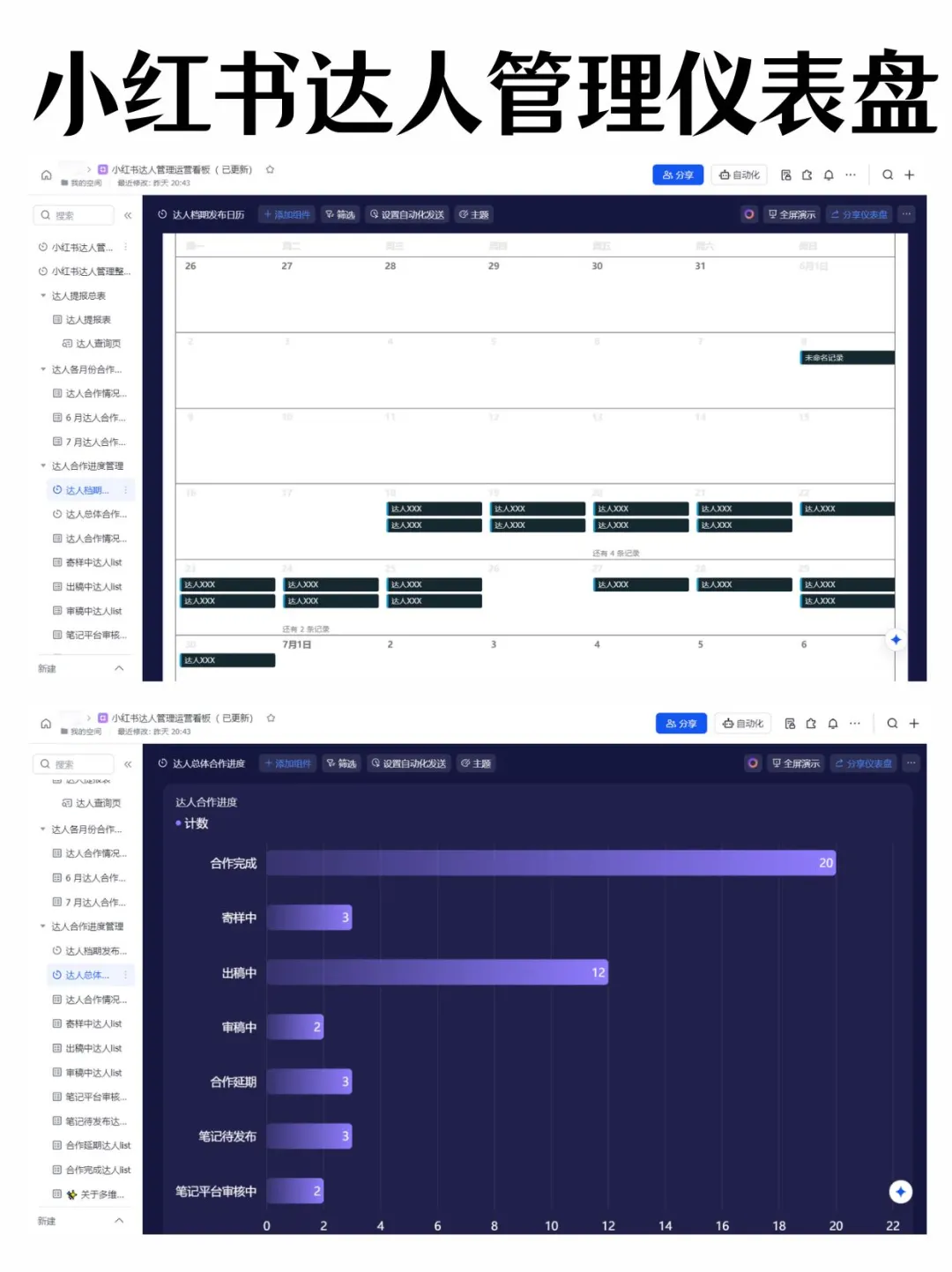The width and height of the screenshot is (952, 1272).
Task: Open 出稿中达人list in calendar window sidebar
Action: [x=87, y=587]
